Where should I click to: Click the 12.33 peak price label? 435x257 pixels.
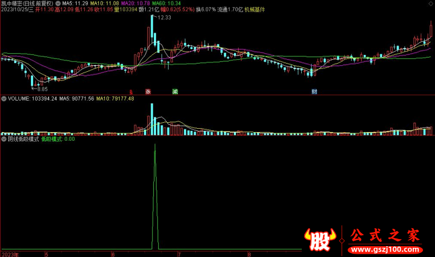click(164, 17)
